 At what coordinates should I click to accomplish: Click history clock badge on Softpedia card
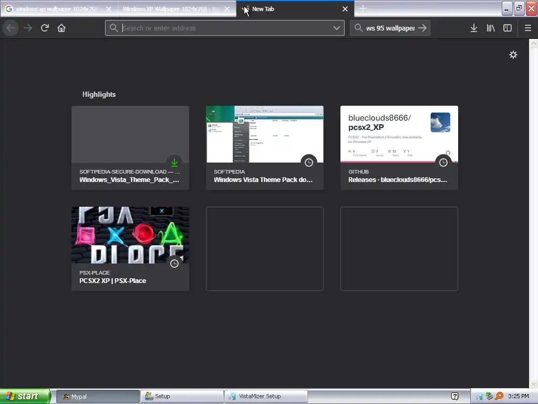309,163
